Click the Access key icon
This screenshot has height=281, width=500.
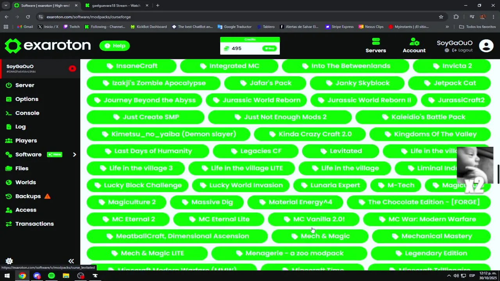[x=9, y=210]
